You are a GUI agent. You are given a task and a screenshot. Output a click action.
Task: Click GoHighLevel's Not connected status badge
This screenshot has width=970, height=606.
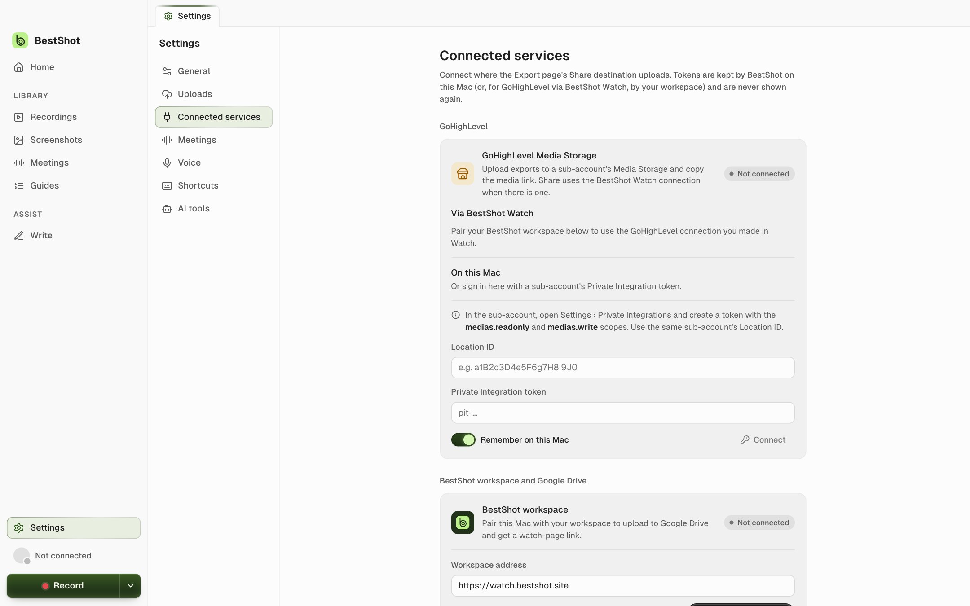[x=759, y=174]
